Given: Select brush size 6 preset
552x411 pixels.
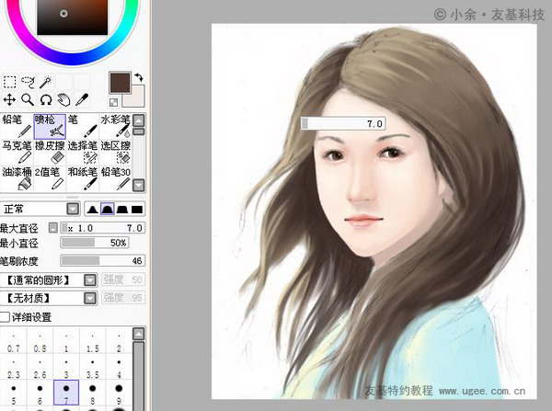Looking at the screenshot, I should [x=40, y=393].
